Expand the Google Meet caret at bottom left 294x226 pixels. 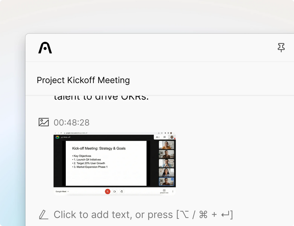[x=68, y=191]
